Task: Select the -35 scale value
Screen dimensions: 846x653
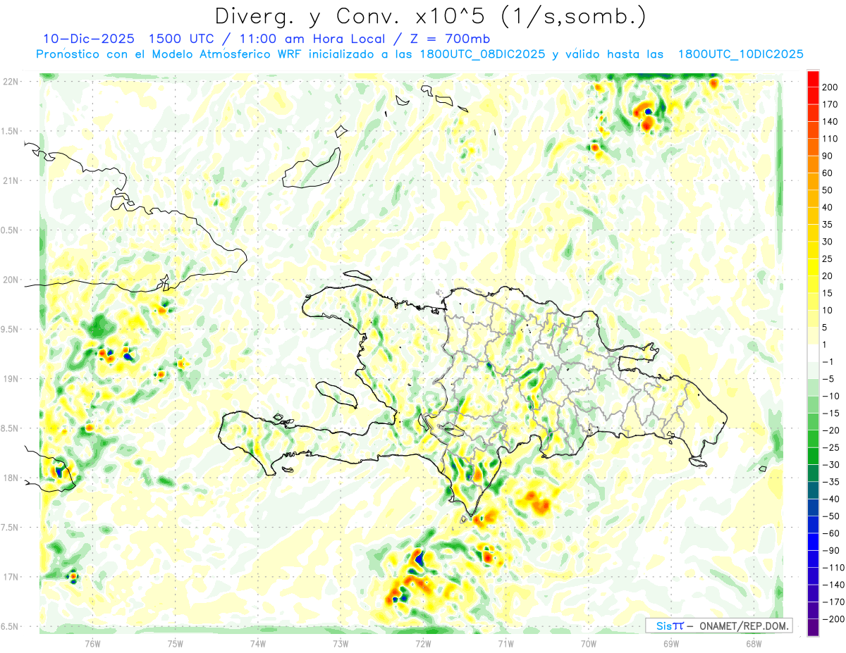Action: (831, 482)
